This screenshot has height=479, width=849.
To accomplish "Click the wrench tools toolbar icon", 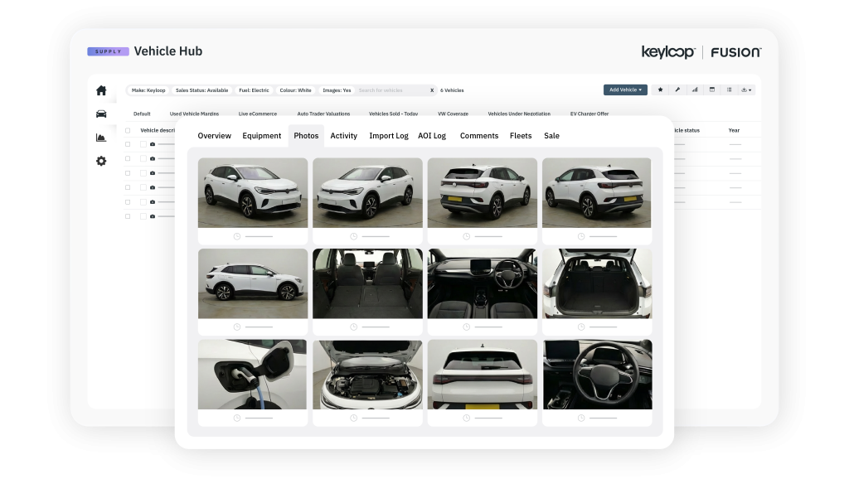I will (677, 90).
